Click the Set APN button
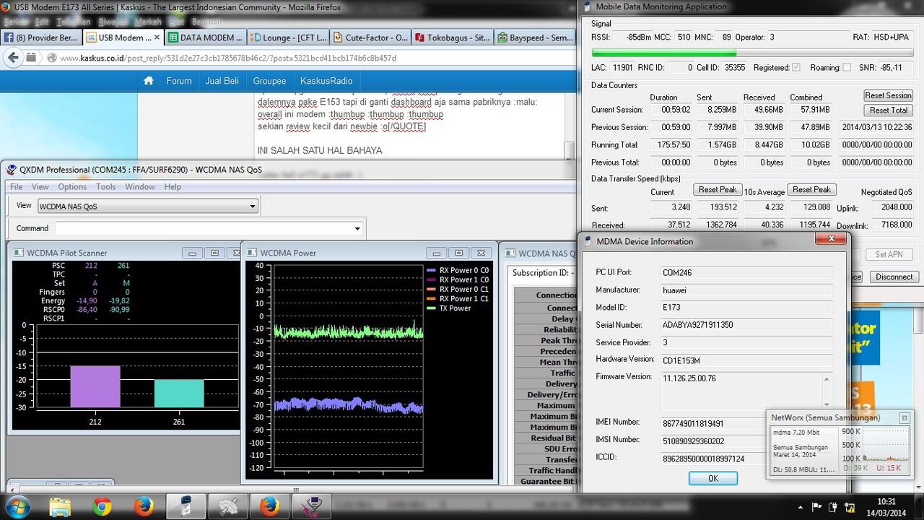The width and height of the screenshot is (924, 520). (889, 254)
